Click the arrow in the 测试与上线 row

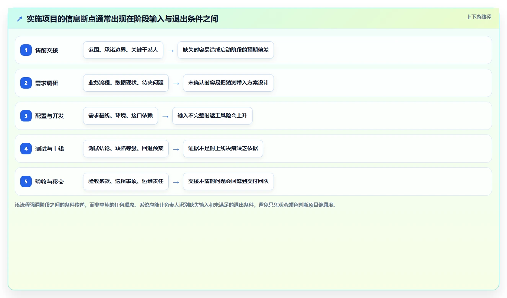(176, 149)
